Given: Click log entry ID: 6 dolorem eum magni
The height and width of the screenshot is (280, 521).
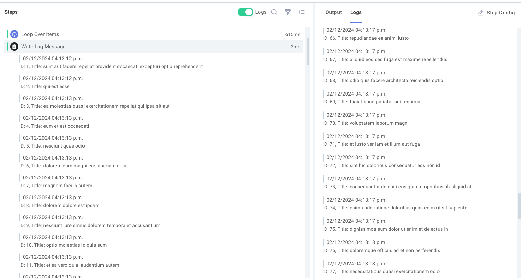Looking at the screenshot, I should (x=73, y=166).
